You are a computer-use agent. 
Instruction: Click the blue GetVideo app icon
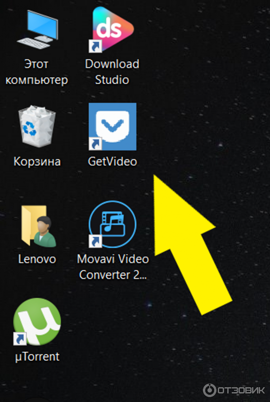(x=112, y=127)
